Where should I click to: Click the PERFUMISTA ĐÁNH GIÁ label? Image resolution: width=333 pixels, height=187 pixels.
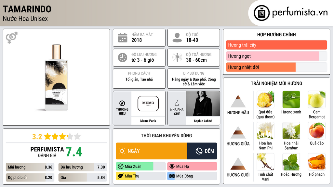47,152
